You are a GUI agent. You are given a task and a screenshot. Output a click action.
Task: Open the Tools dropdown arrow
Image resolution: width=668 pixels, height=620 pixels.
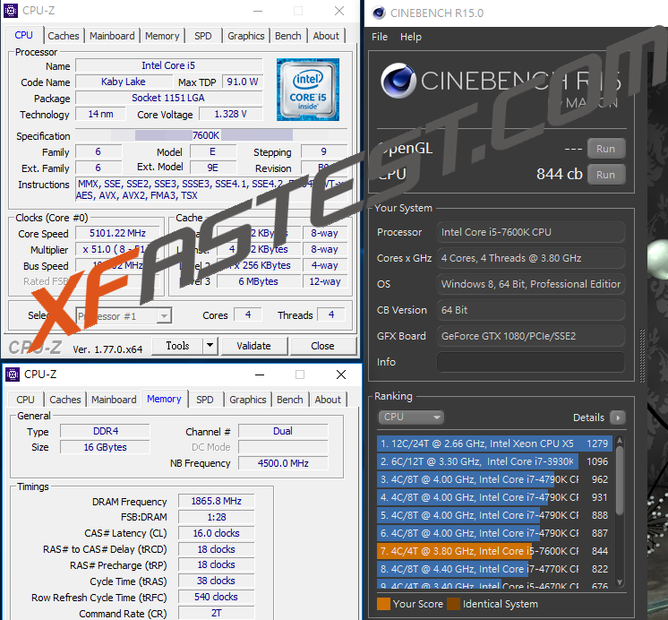[210, 346]
